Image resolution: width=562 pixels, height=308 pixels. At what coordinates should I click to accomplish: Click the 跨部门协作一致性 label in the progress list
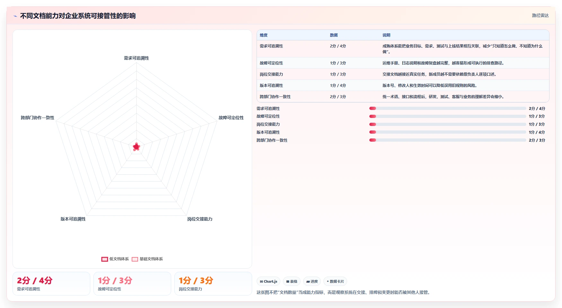coord(272,140)
